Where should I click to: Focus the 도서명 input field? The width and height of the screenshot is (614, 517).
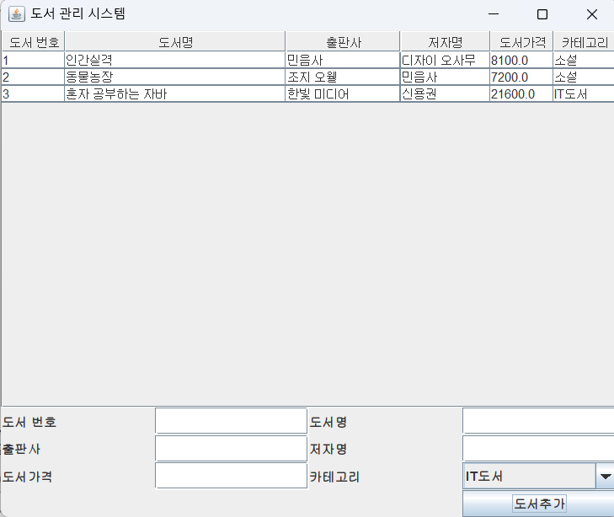coord(538,421)
